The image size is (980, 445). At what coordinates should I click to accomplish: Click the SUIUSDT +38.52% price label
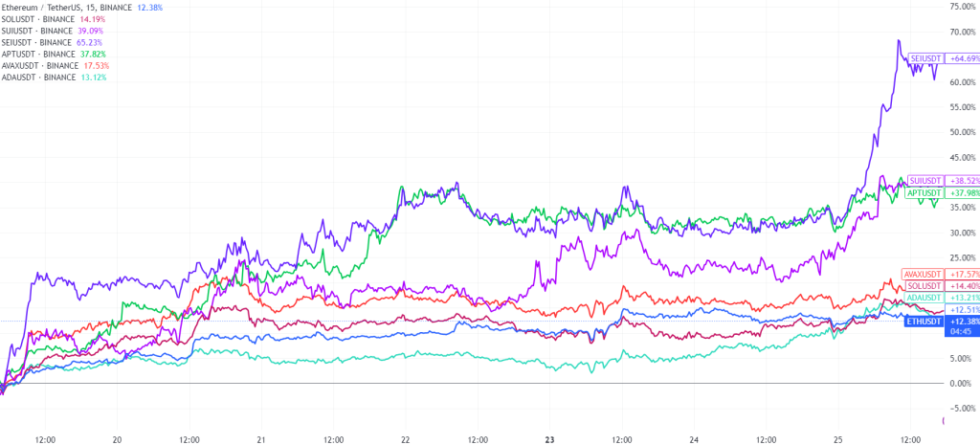(x=943, y=180)
